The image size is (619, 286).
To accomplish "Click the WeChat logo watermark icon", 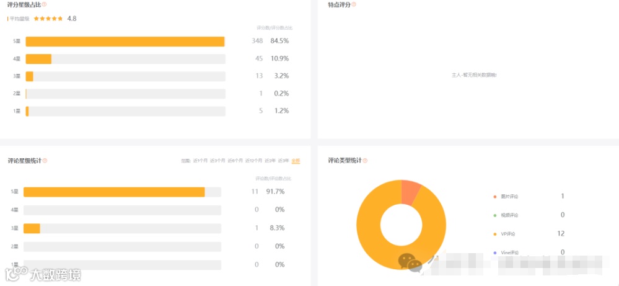I will point(410,262).
